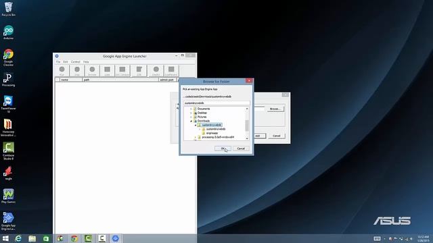Click the Run toolbar icon in Launcher
Image resolution: width=433 pixels, height=243 pixels.
62,70
